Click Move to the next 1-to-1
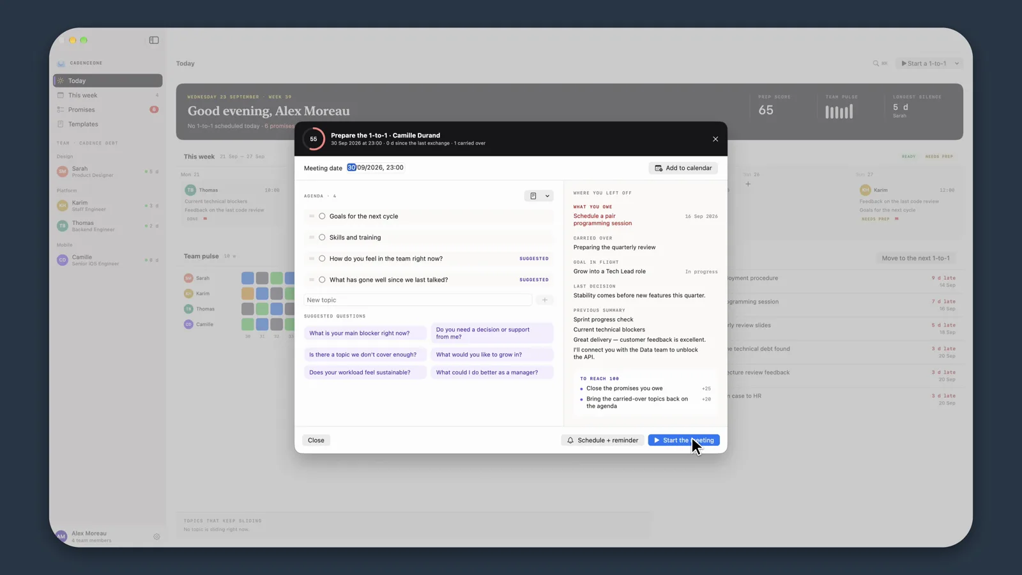The height and width of the screenshot is (575, 1022). (915, 258)
